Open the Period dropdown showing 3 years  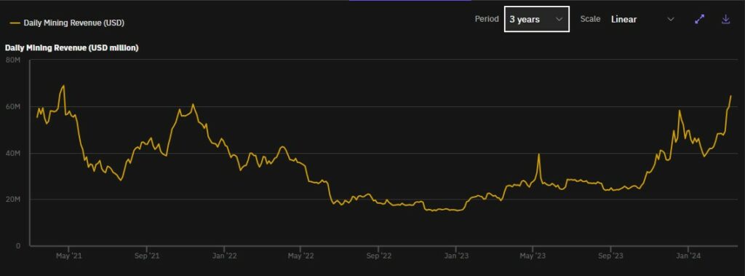coord(536,19)
